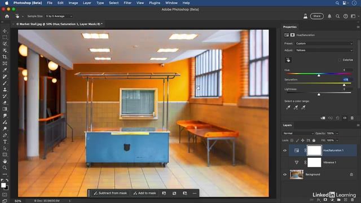Click the Share button
The height and width of the screenshot is (203, 361).
click(317, 16)
